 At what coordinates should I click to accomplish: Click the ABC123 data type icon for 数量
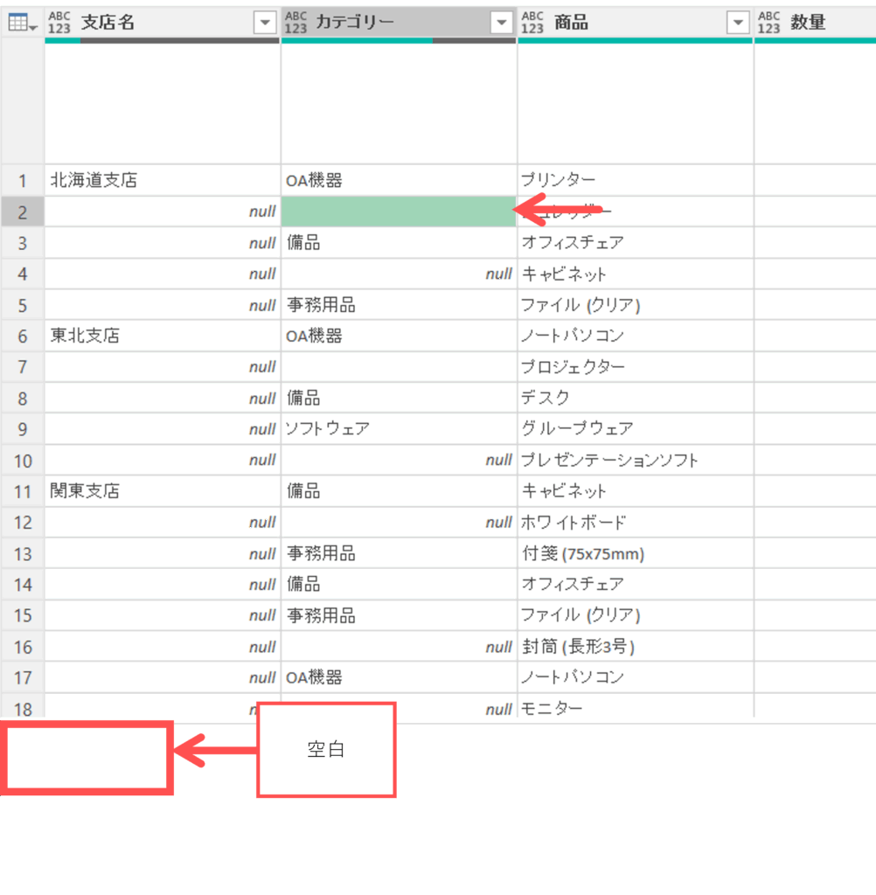pyautogui.click(x=768, y=23)
